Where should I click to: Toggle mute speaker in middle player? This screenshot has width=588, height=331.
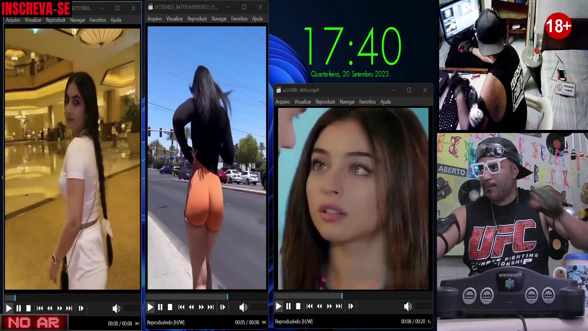point(243,307)
